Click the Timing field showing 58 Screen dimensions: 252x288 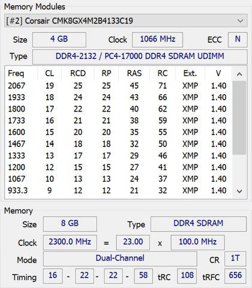point(143,276)
